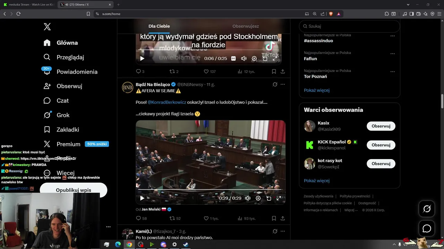Bookmark the post with 137 likes
The height and width of the screenshot is (249, 444).
point(274,72)
